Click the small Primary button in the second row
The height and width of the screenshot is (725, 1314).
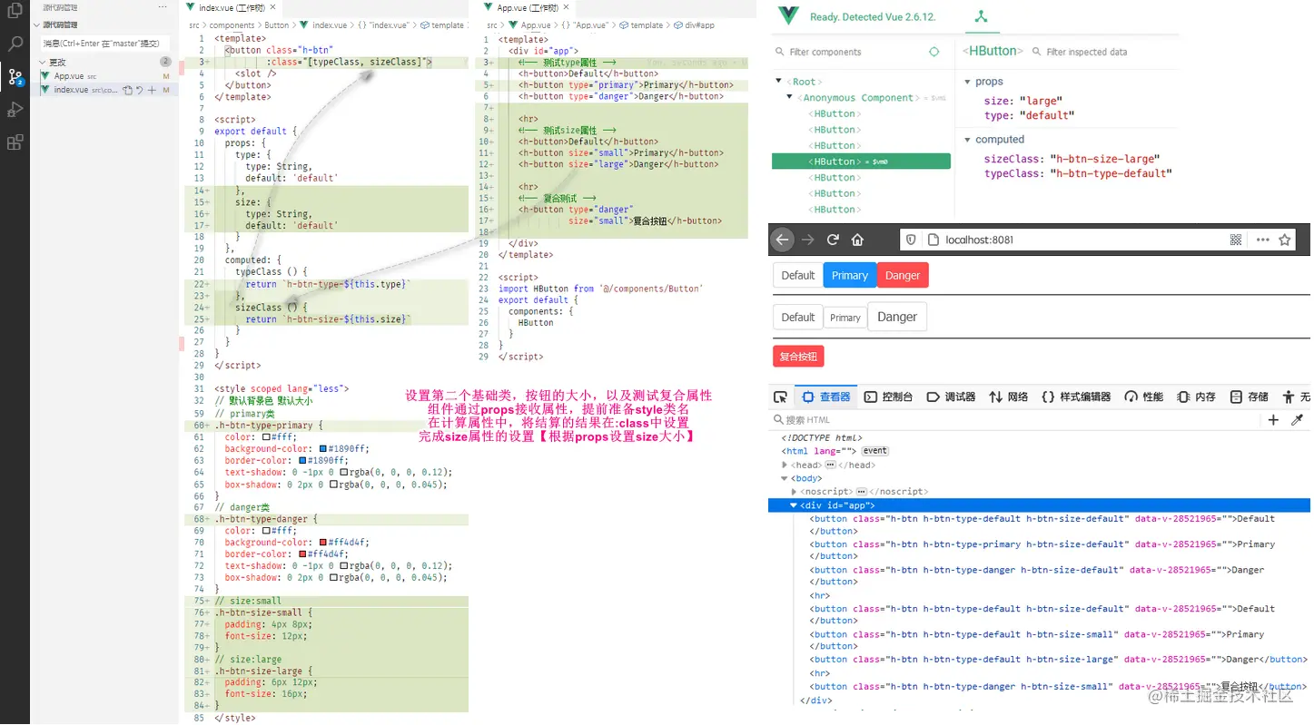[845, 318]
